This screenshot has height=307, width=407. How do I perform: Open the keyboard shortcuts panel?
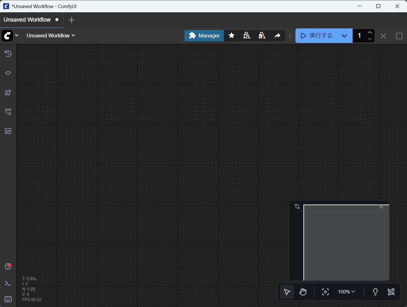(8, 299)
